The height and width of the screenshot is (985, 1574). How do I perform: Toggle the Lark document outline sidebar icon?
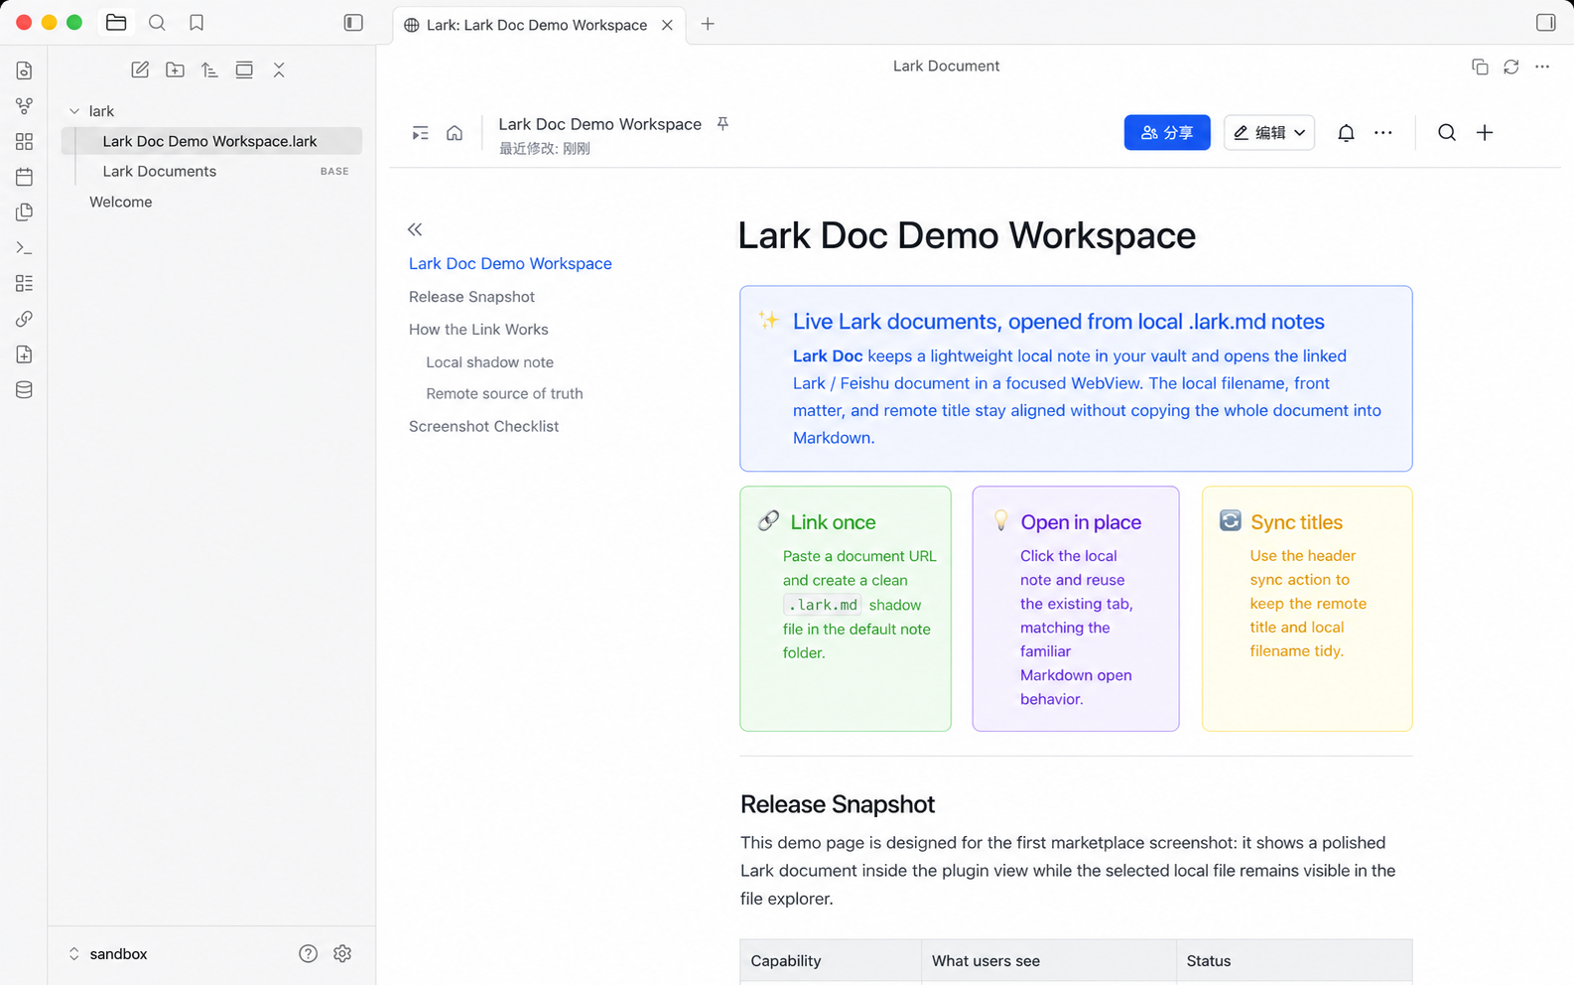point(421,133)
